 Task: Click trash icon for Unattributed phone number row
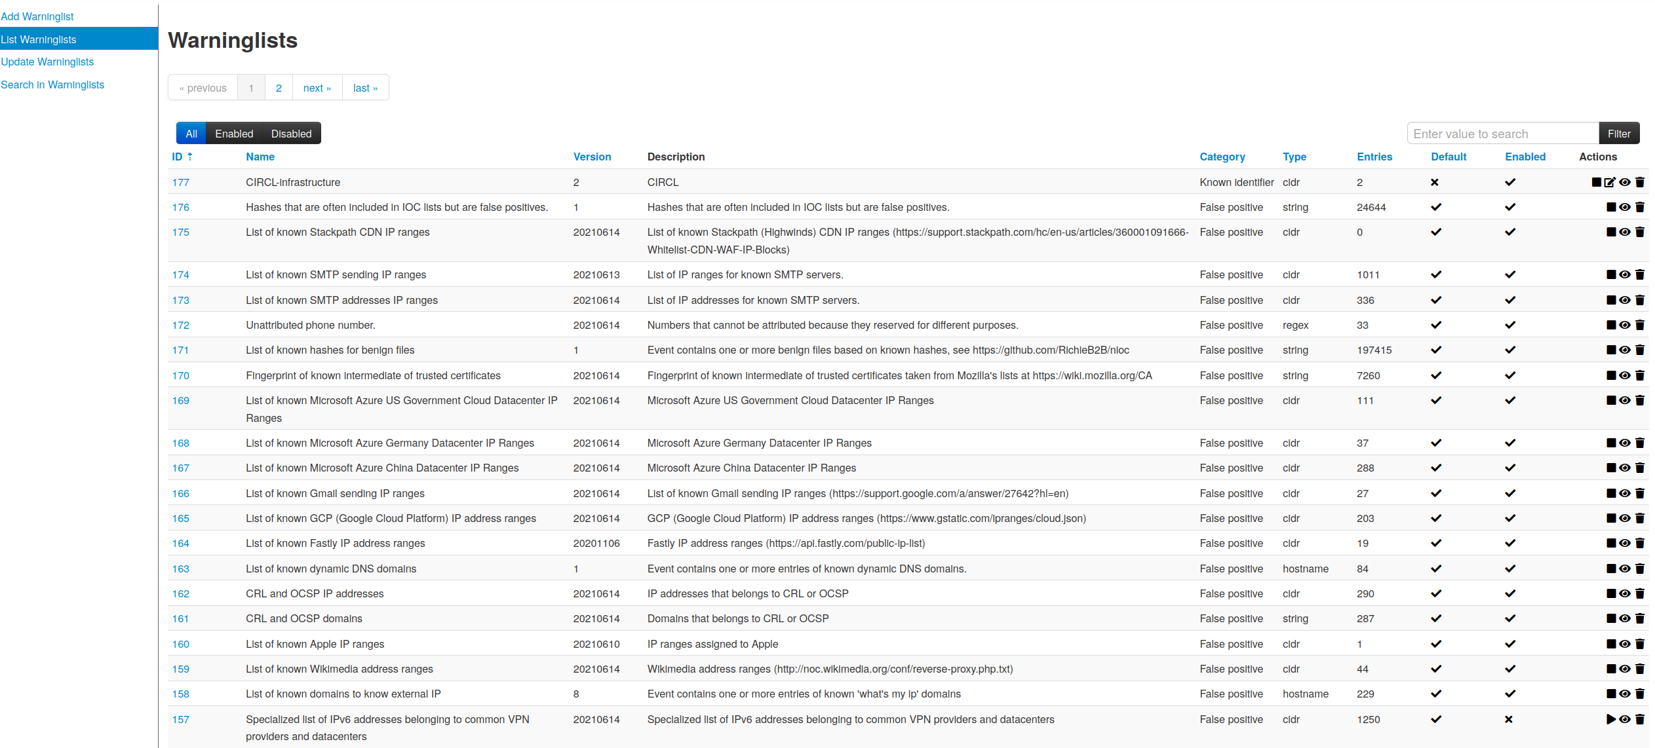pyautogui.click(x=1640, y=326)
